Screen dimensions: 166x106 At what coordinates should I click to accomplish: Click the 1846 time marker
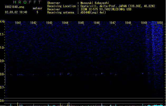(x=97, y=23)
